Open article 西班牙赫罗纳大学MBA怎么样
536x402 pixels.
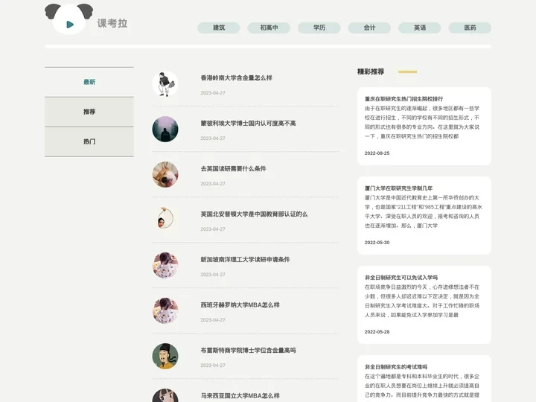click(x=240, y=305)
